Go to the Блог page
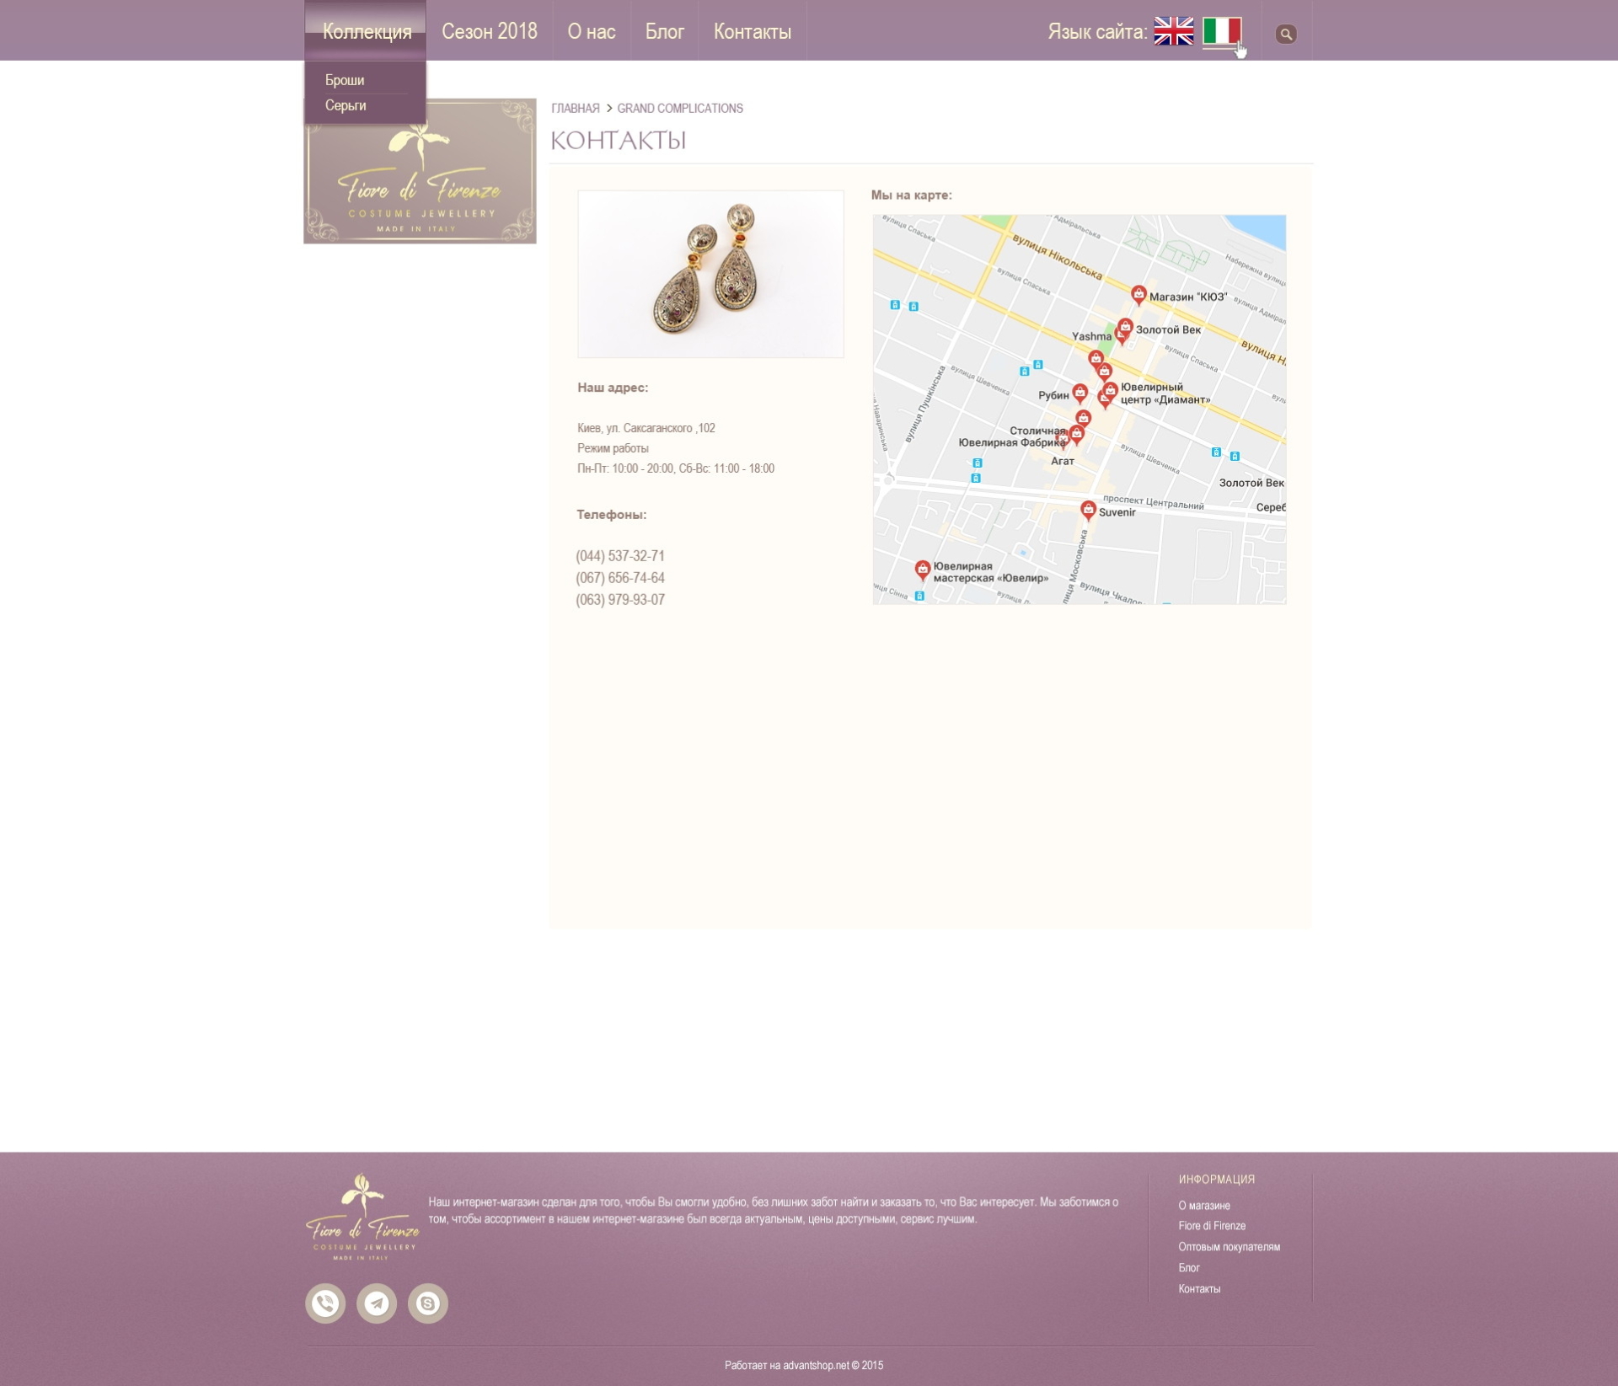1618x1386 pixels. [664, 32]
